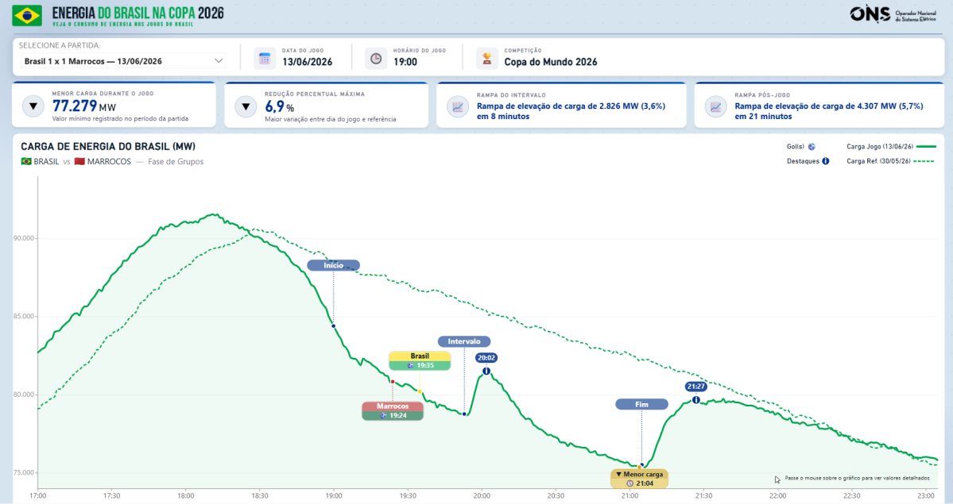Screen dimensions: 953x504
Task: Click the game time 19:00 in header
Action: pos(405,62)
